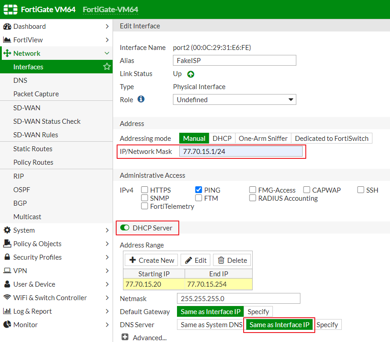The height and width of the screenshot is (342, 390).
Task: Click Edit address range button
Action: tap(195, 260)
